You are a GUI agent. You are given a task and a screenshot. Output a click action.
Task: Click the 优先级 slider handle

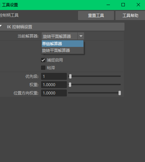70,76
